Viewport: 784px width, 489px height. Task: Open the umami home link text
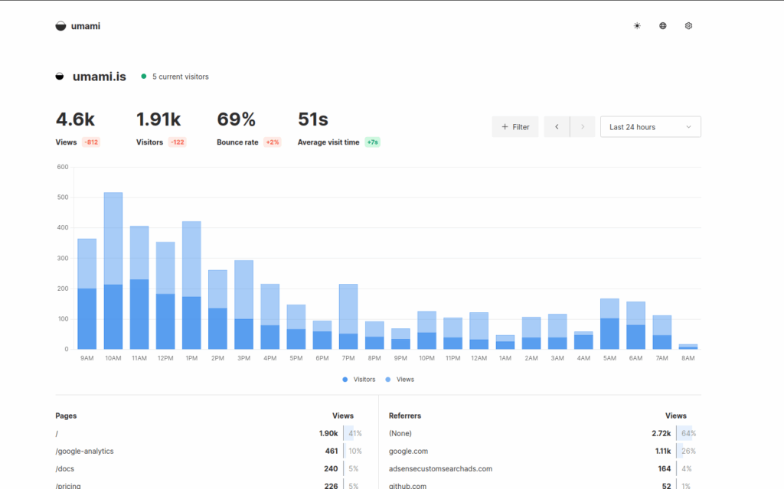point(86,26)
